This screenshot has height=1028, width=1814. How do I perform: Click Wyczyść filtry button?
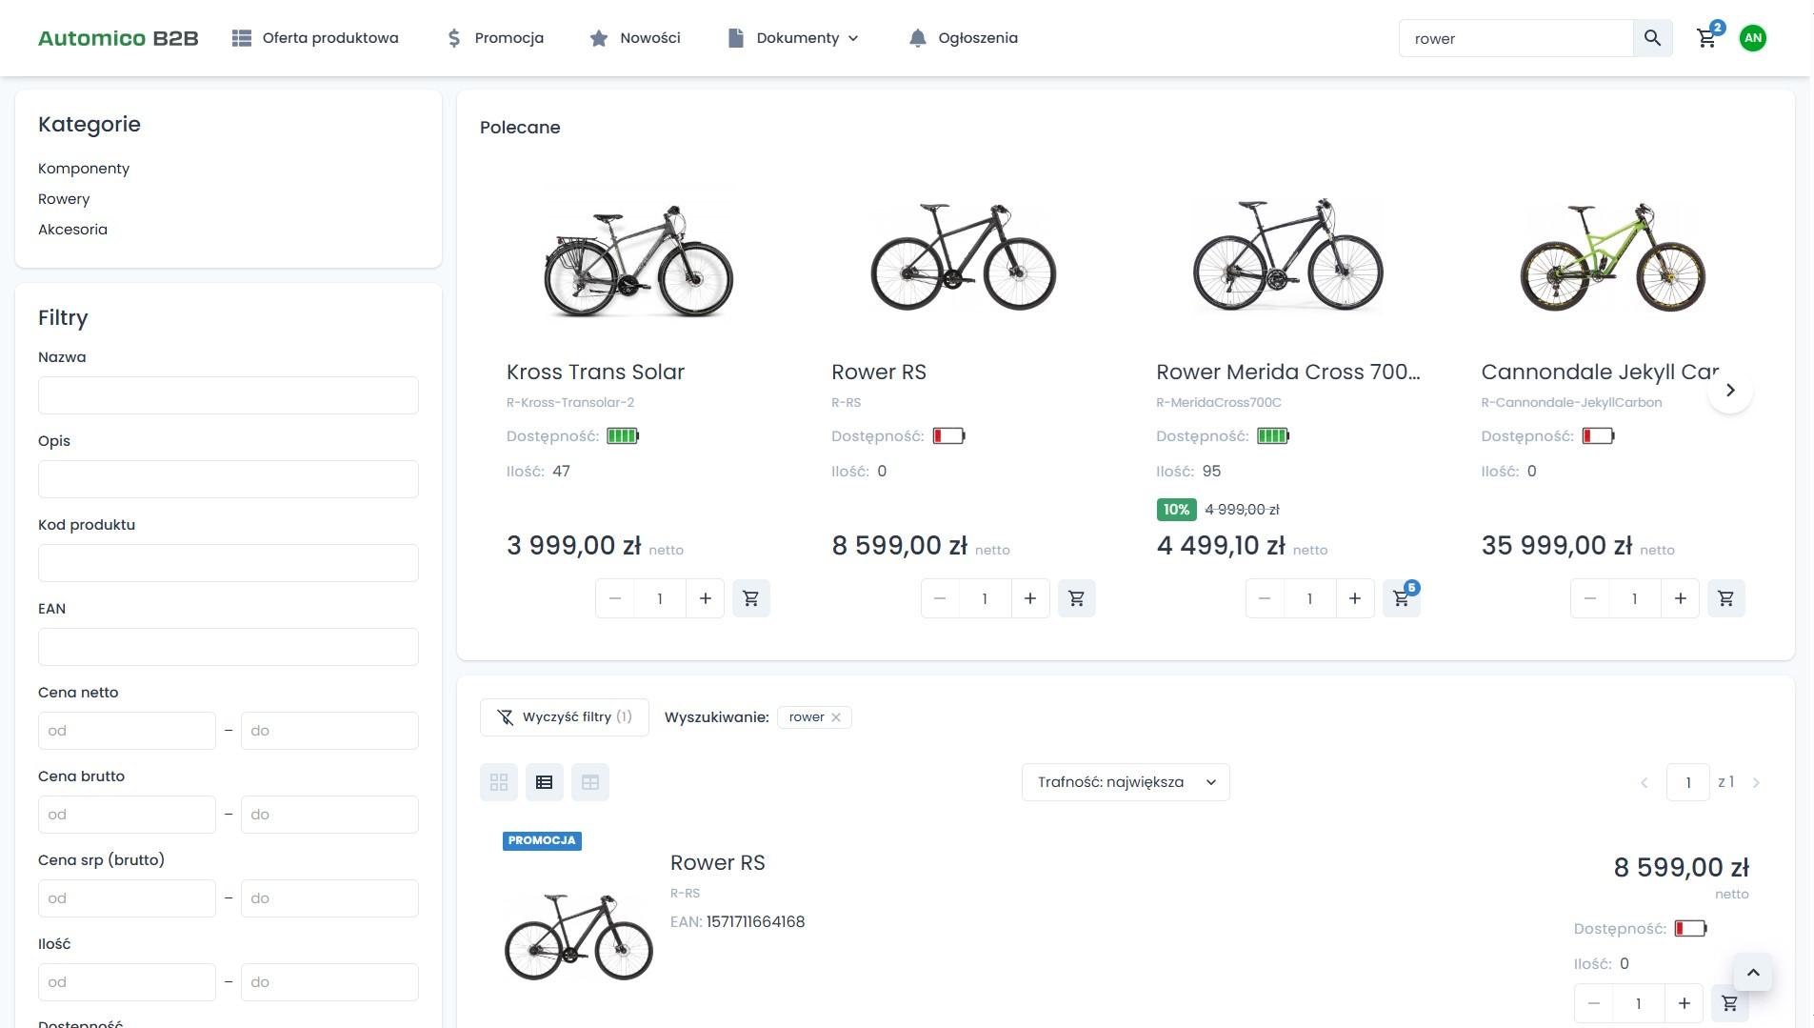coord(564,717)
